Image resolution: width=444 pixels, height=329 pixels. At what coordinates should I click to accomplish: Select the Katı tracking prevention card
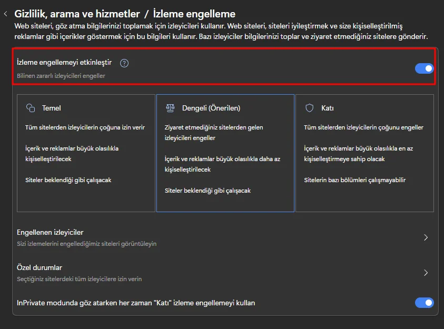[364, 153]
